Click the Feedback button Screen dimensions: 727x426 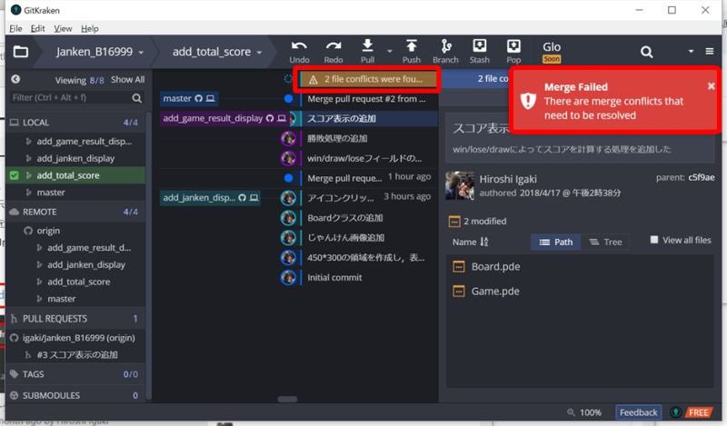click(x=638, y=412)
